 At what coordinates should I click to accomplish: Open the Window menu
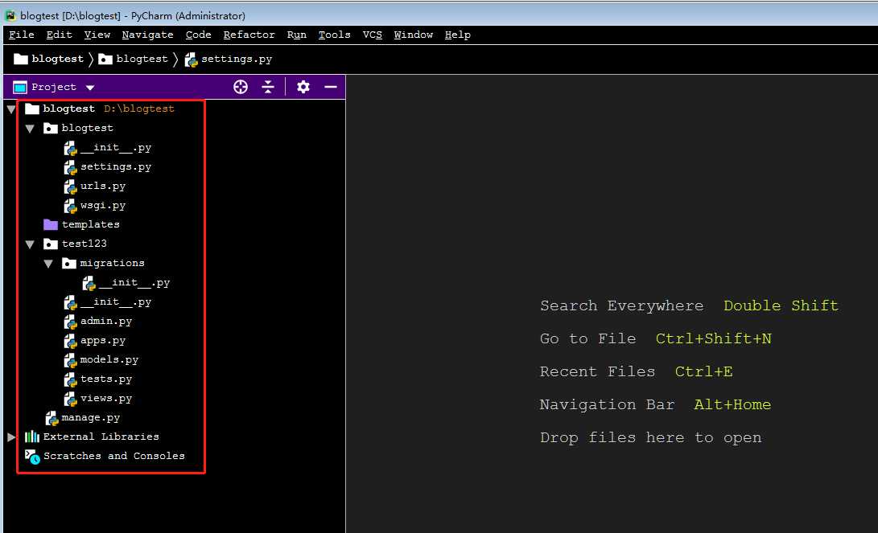click(x=413, y=35)
